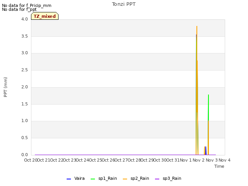
Task: Click the blue Vaira legend swatch
Action: [69, 179]
